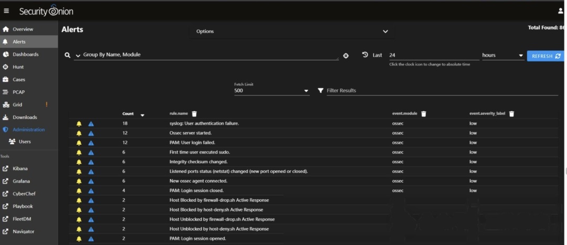Escalate the Ossec server started alert
Viewport: 567px width, 245px height.
point(91,133)
